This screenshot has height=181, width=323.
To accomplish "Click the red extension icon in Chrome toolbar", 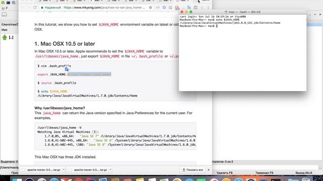I will (x=177, y=8).
